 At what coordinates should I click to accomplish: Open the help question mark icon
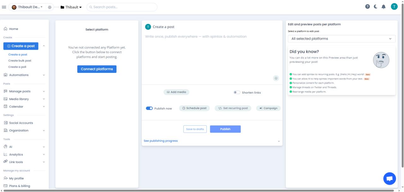(368, 7)
